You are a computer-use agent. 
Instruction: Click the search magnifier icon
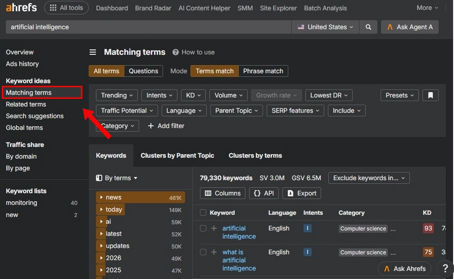tap(368, 27)
